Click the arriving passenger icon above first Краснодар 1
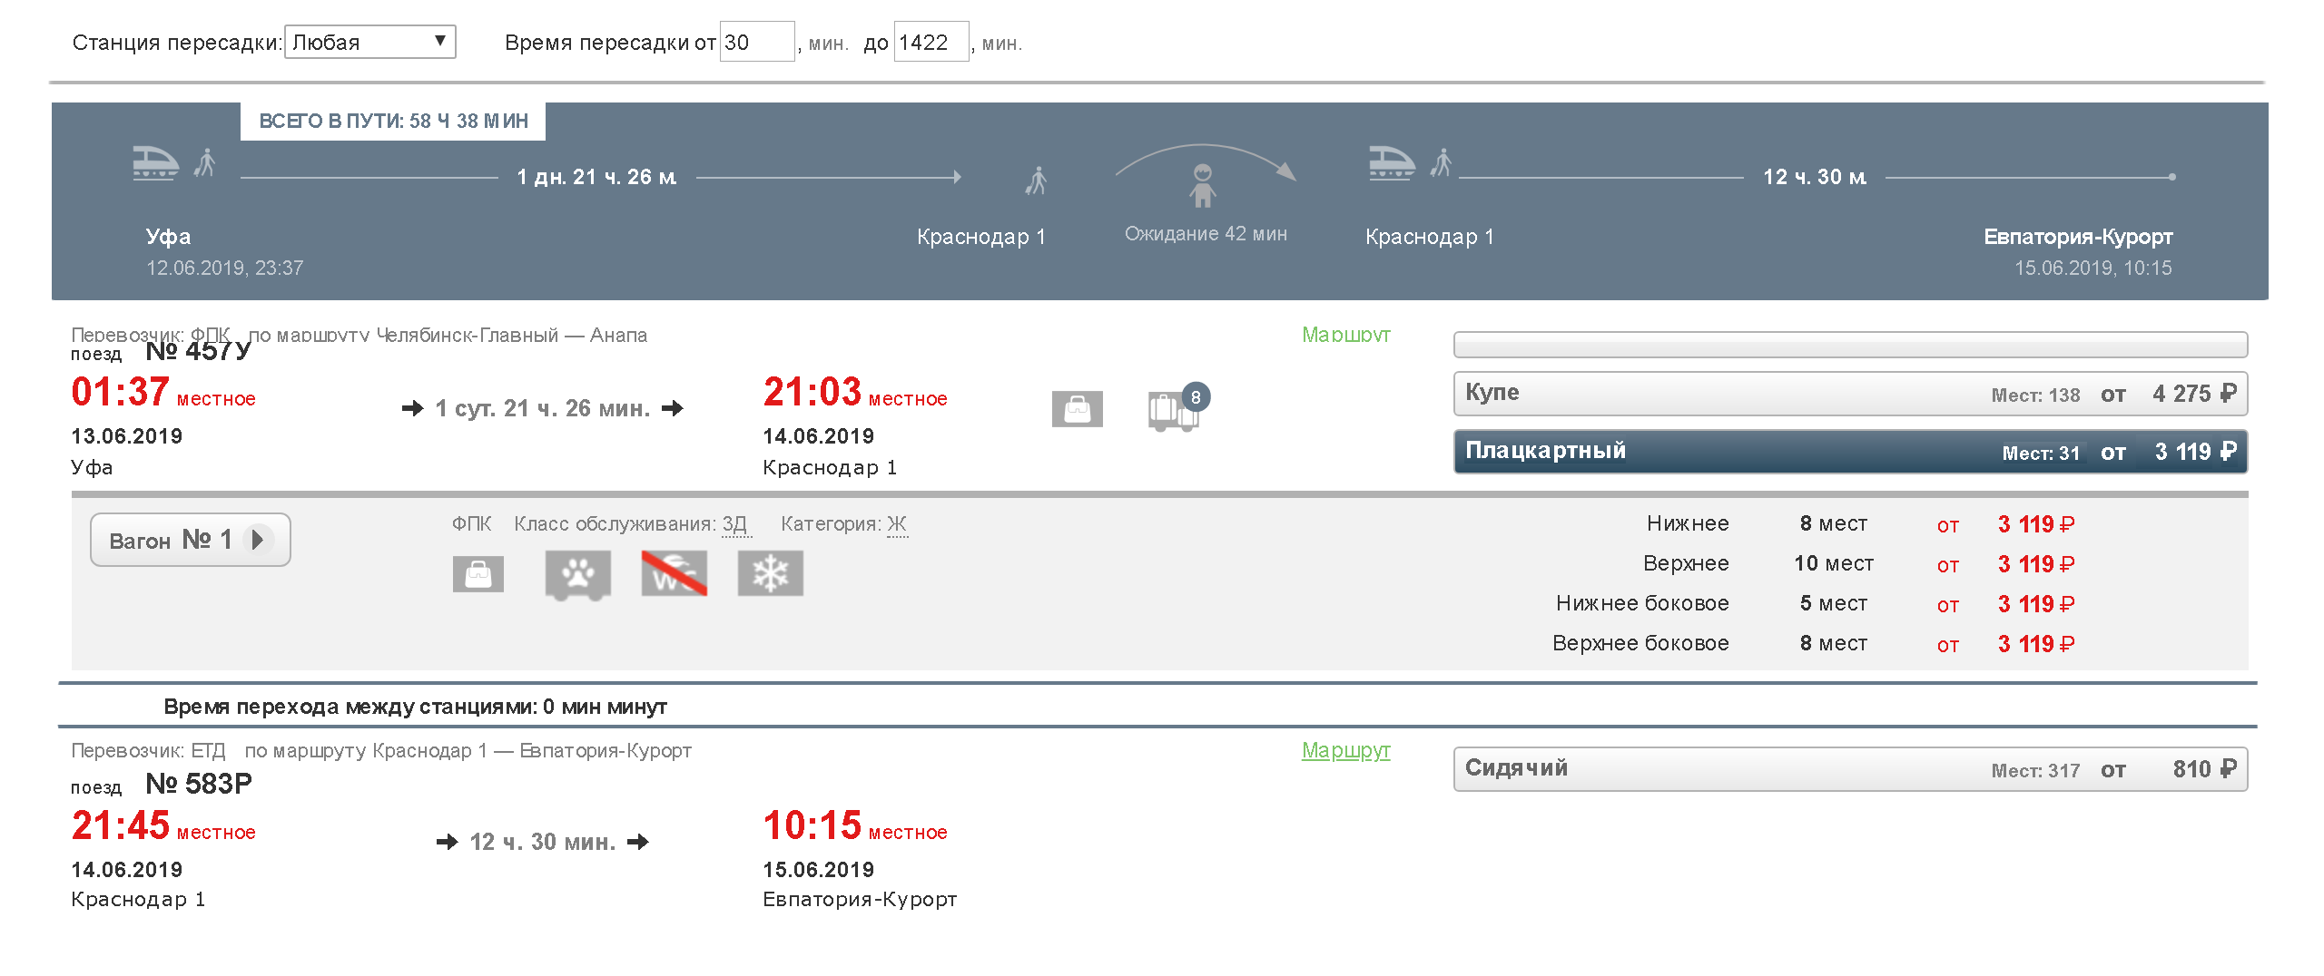Image resolution: width=2324 pixels, height=976 pixels. coord(1036,181)
